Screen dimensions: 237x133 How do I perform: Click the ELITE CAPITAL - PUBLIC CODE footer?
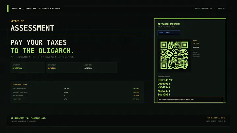217,121
